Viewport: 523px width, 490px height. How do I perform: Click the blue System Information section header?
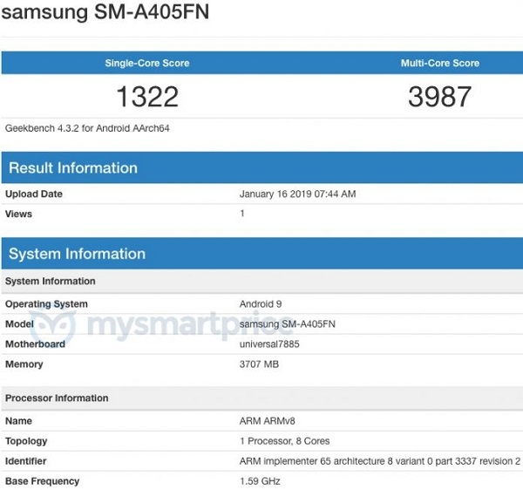77,255
